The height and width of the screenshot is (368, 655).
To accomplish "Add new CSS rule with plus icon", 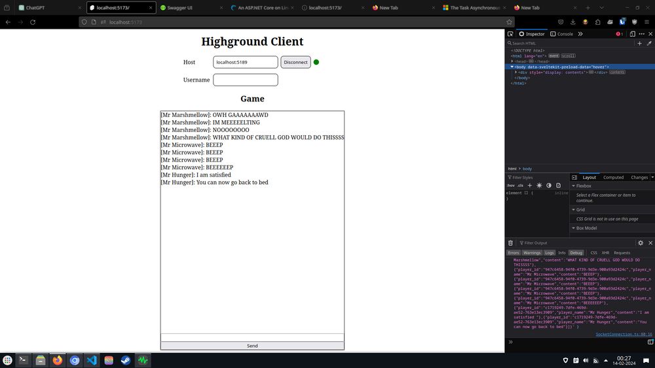I will pos(530,186).
